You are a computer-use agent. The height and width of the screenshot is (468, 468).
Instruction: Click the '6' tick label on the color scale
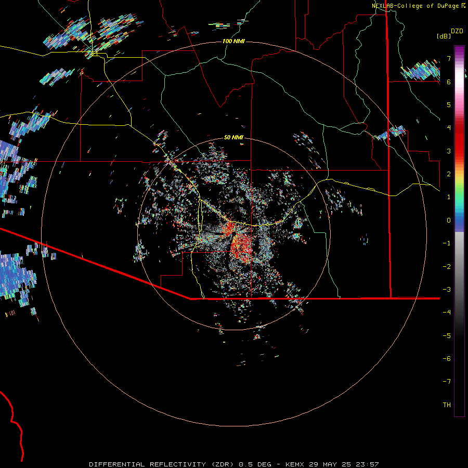coord(449,82)
